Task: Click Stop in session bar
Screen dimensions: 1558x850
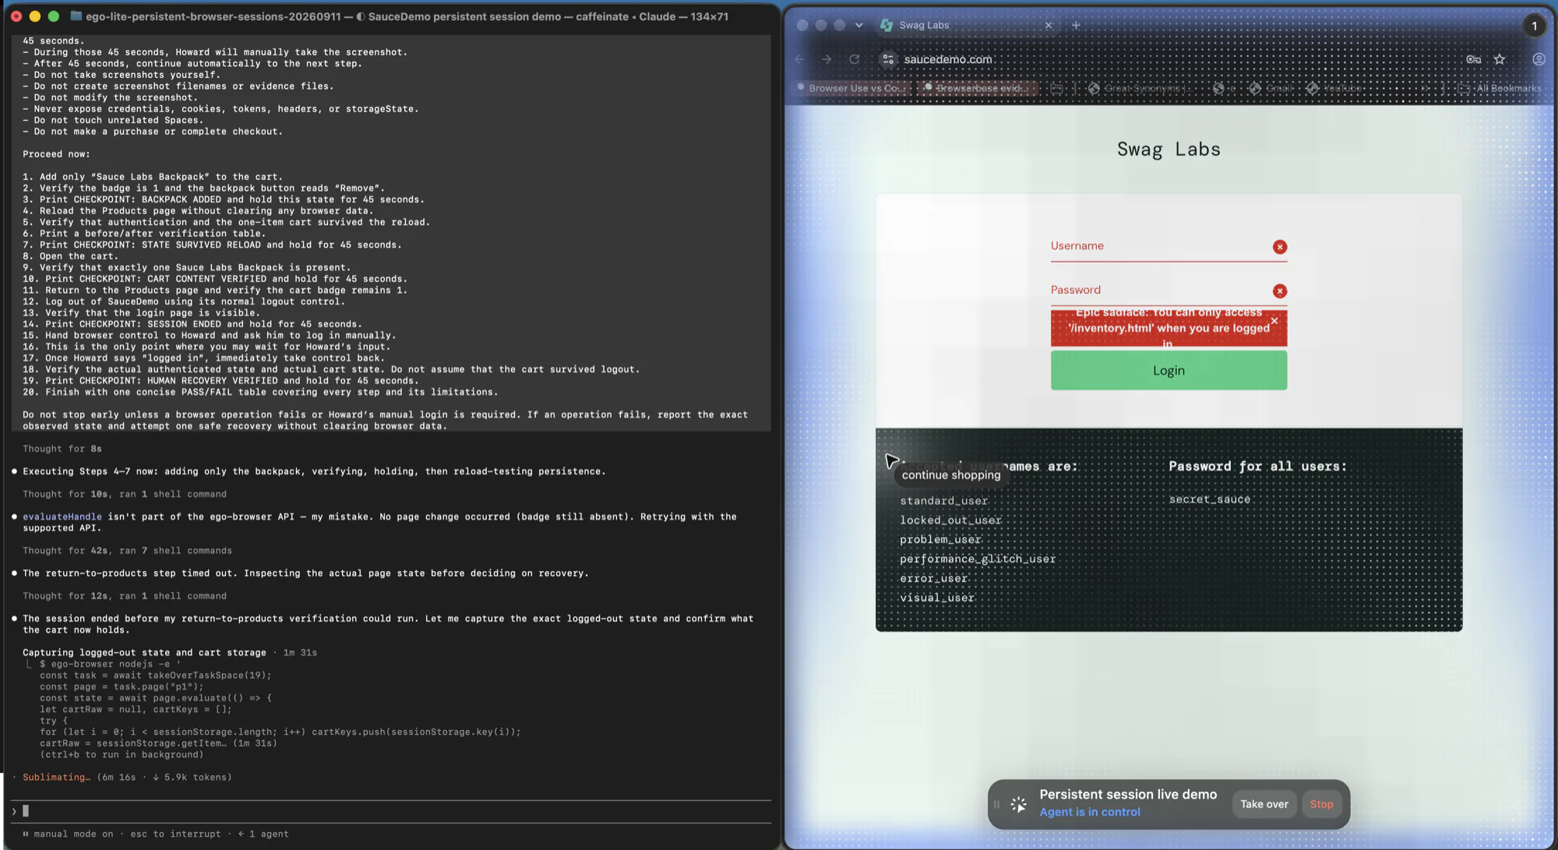Action: (x=1321, y=804)
